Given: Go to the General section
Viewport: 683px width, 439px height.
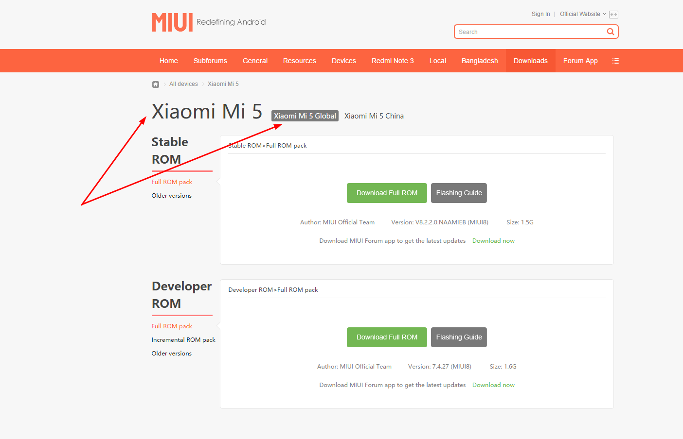Looking at the screenshot, I should tap(255, 61).
